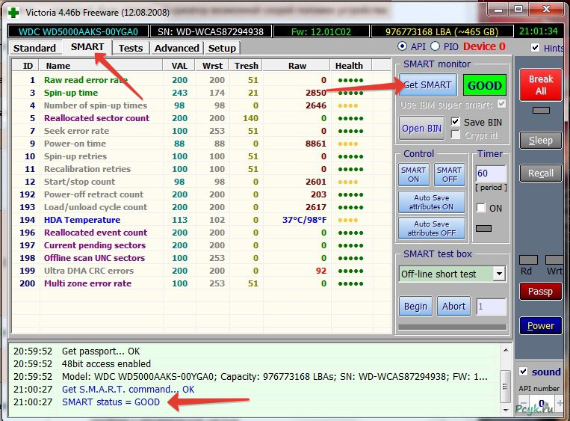
Task: Select the HDA Temperature row
Action: 202,220
